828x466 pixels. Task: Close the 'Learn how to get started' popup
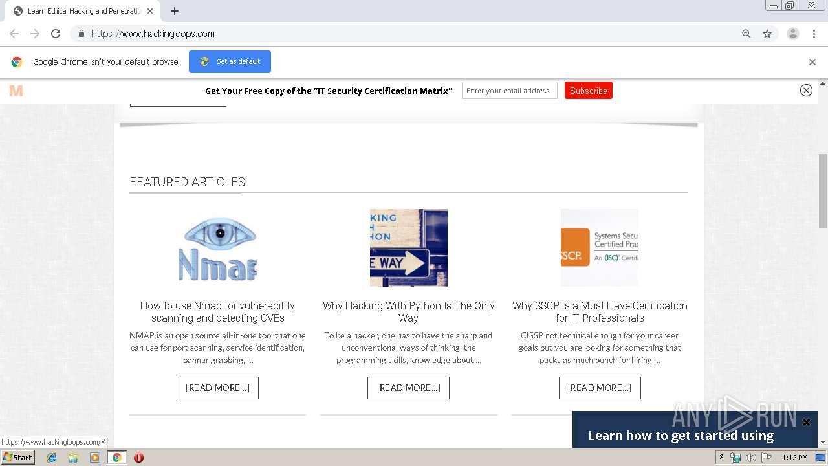[x=806, y=422]
